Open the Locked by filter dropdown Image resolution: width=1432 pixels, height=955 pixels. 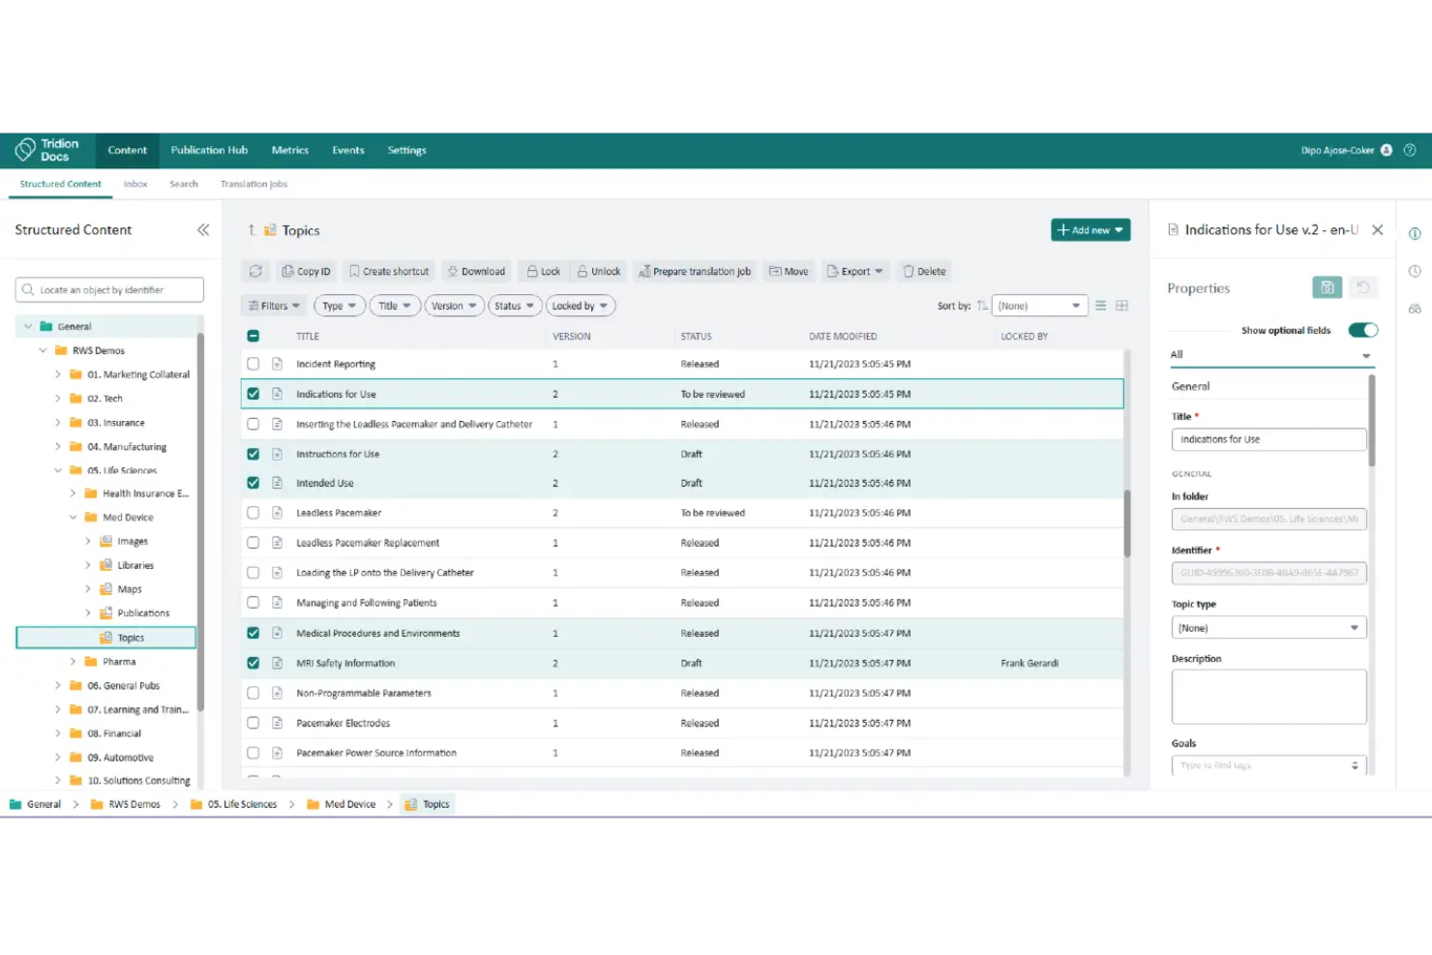(x=581, y=306)
